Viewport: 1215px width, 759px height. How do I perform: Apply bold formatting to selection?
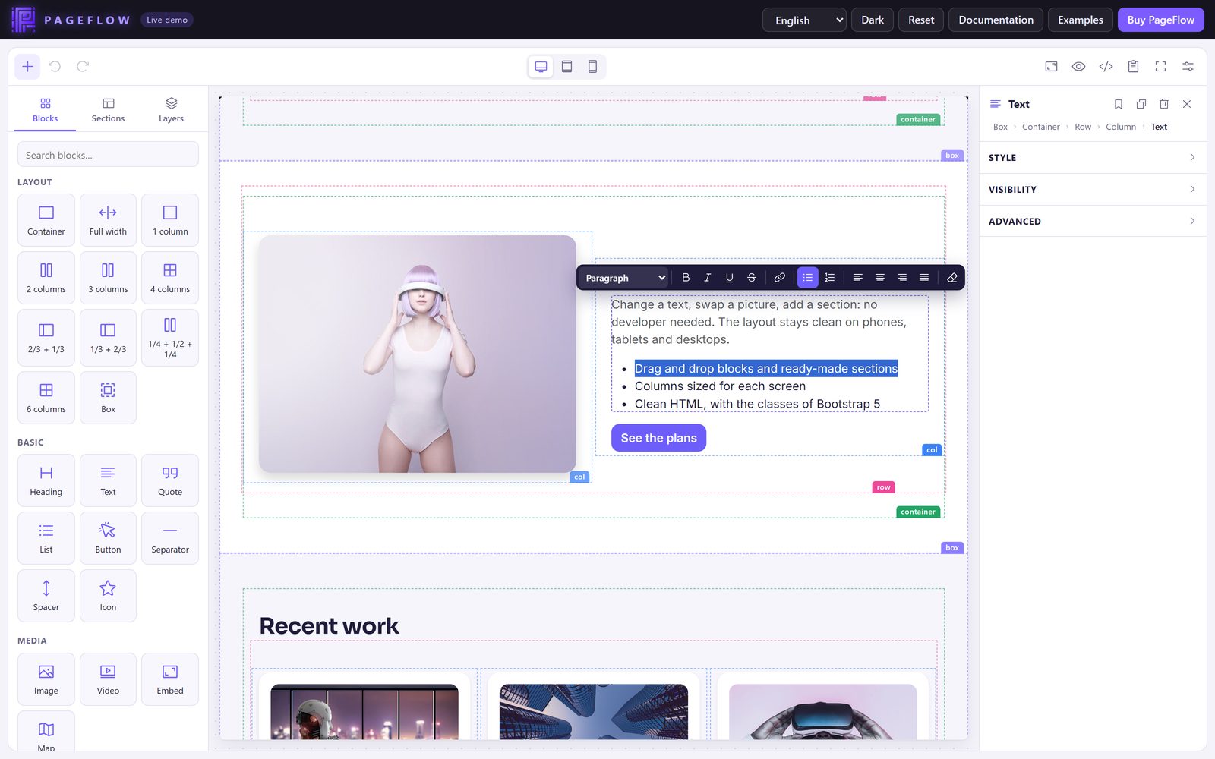coord(686,278)
